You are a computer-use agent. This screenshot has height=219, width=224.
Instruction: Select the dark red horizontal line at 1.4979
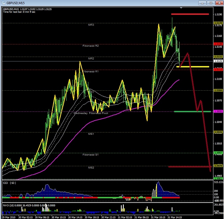[x=190, y=167]
